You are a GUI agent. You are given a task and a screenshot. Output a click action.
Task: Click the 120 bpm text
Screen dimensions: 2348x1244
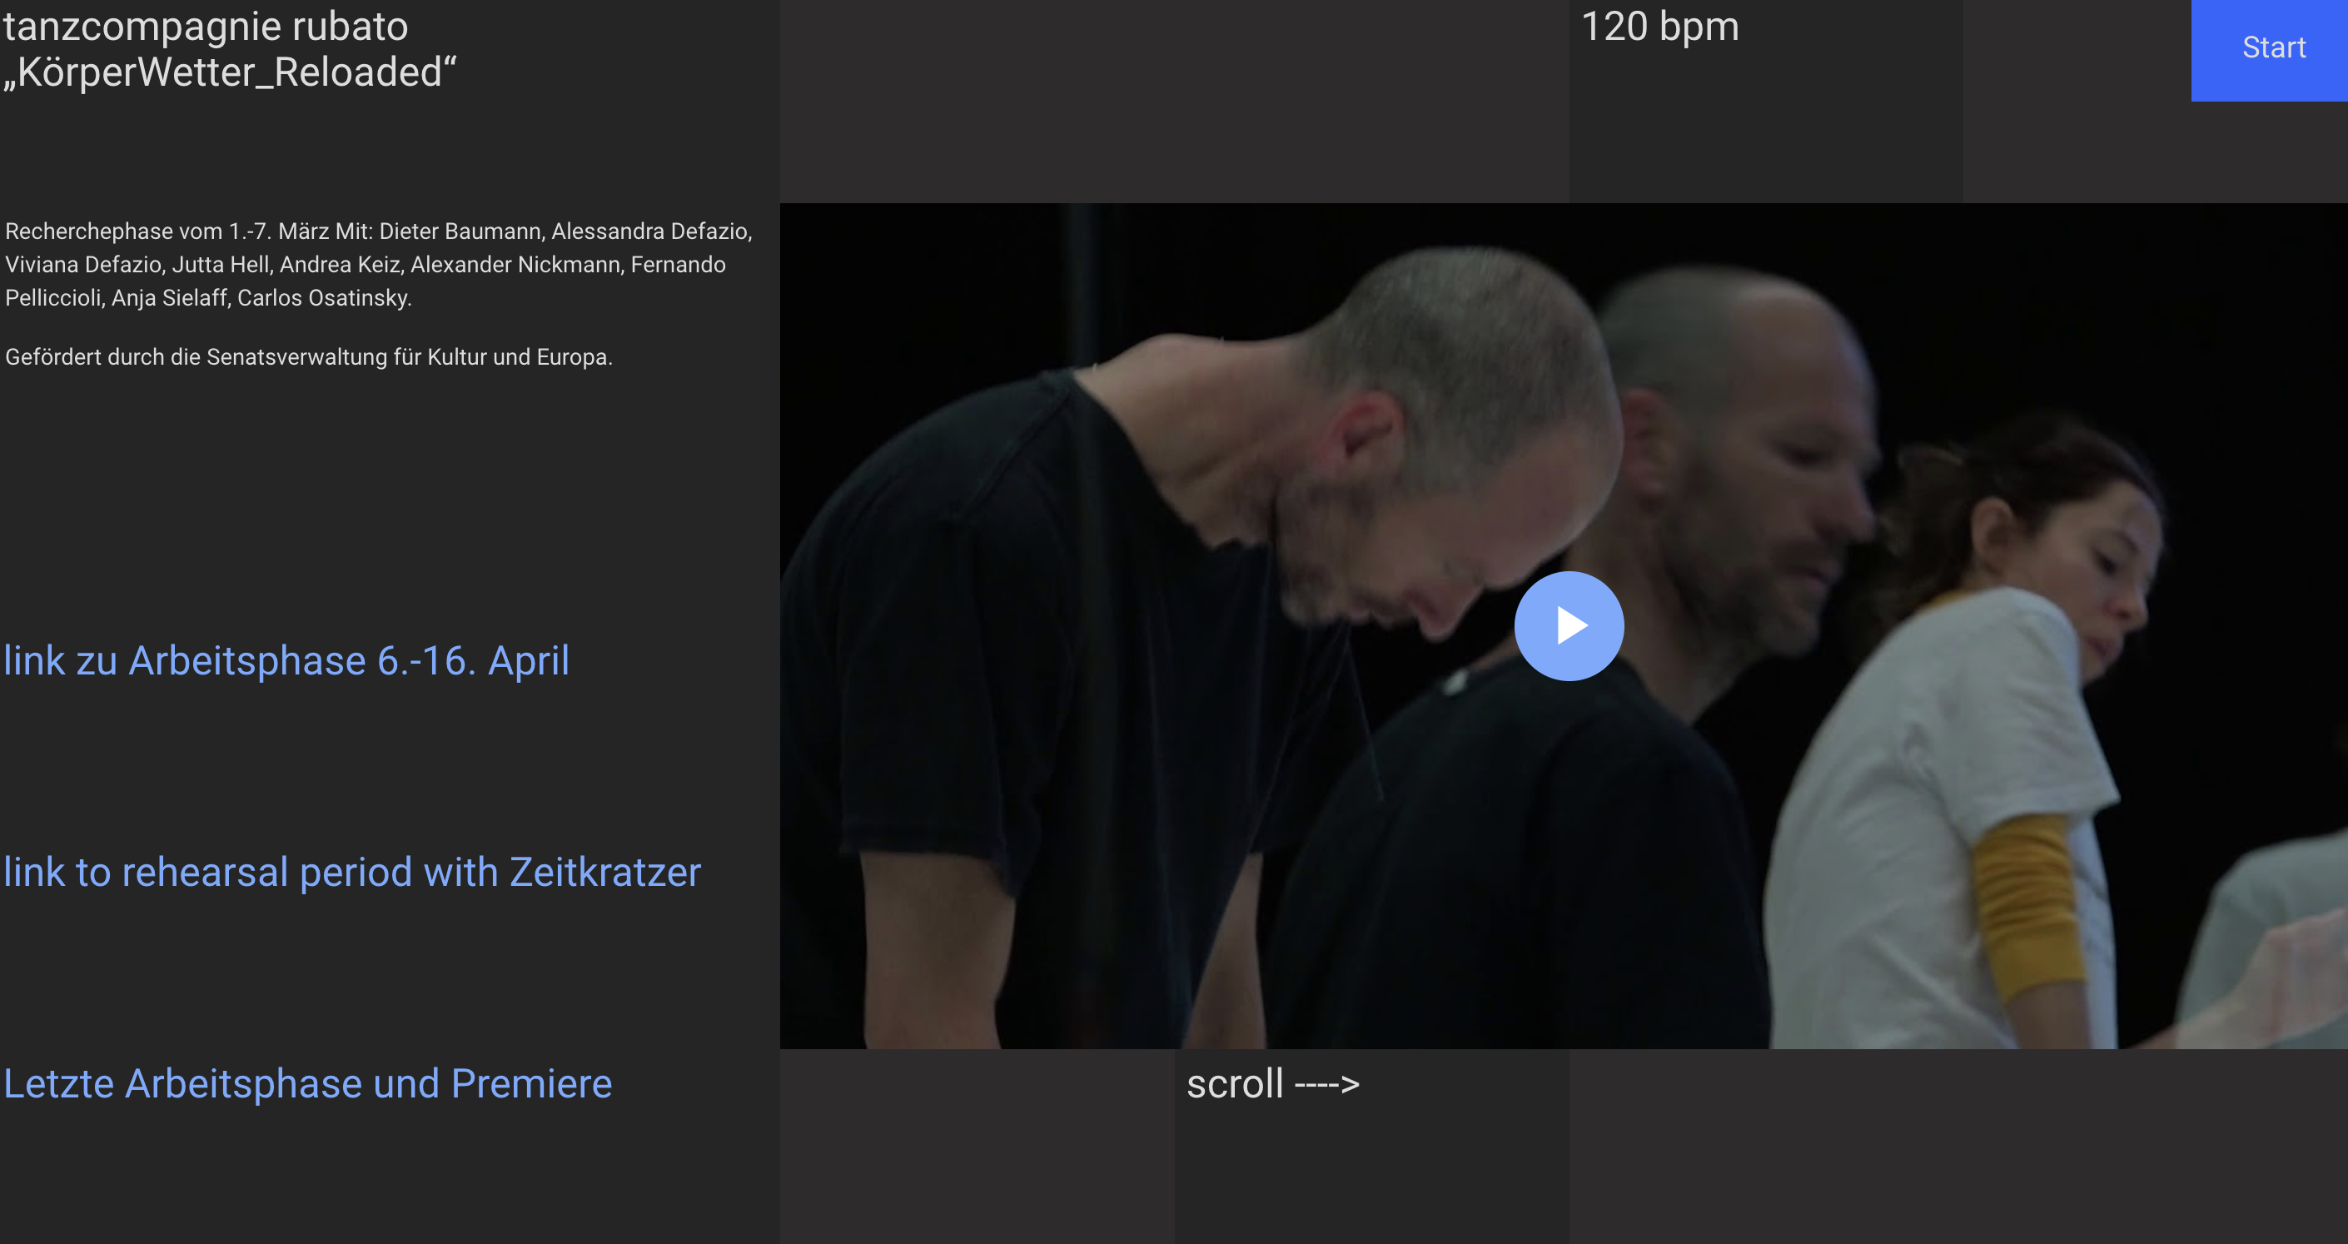pos(1659,27)
